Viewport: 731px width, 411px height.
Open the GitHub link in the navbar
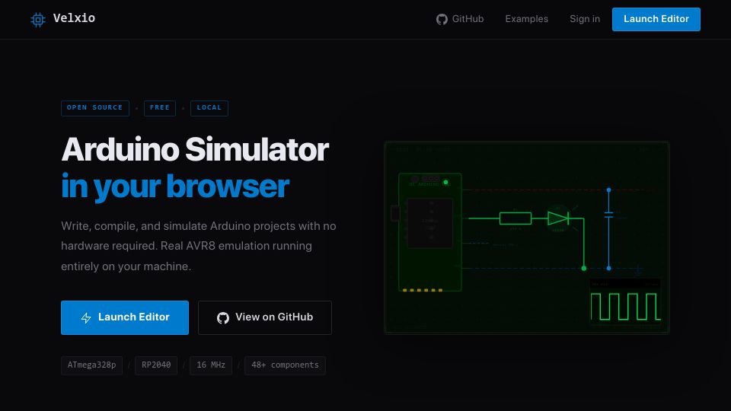pos(460,19)
